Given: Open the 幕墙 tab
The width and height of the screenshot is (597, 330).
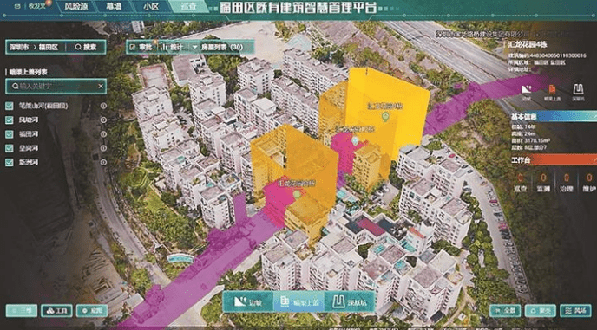Looking at the screenshot, I should (x=114, y=6).
